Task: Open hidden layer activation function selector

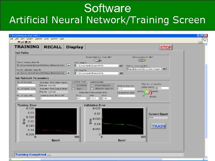Action: tap(54, 86)
